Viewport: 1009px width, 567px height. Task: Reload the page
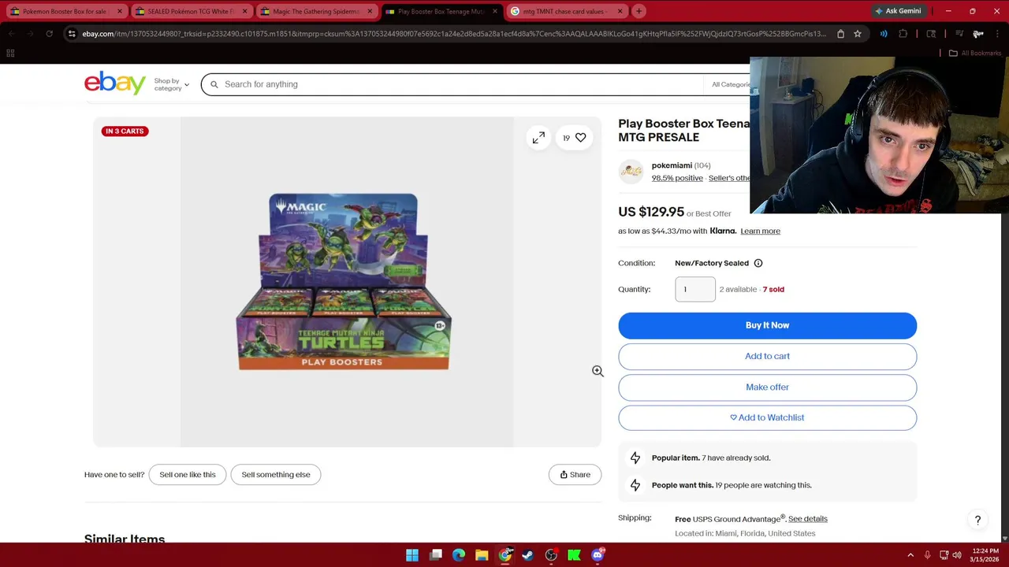(x=49, y=34)
